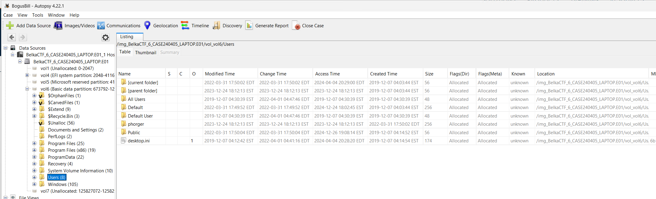The height and width of the screenshot is (199, 656).
Task: Sort the listing by Modified Time column
Action: coord(220,74)
